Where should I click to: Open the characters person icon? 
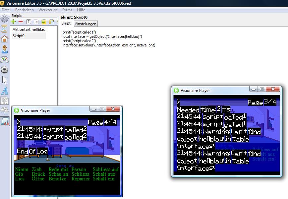(4, 49)
